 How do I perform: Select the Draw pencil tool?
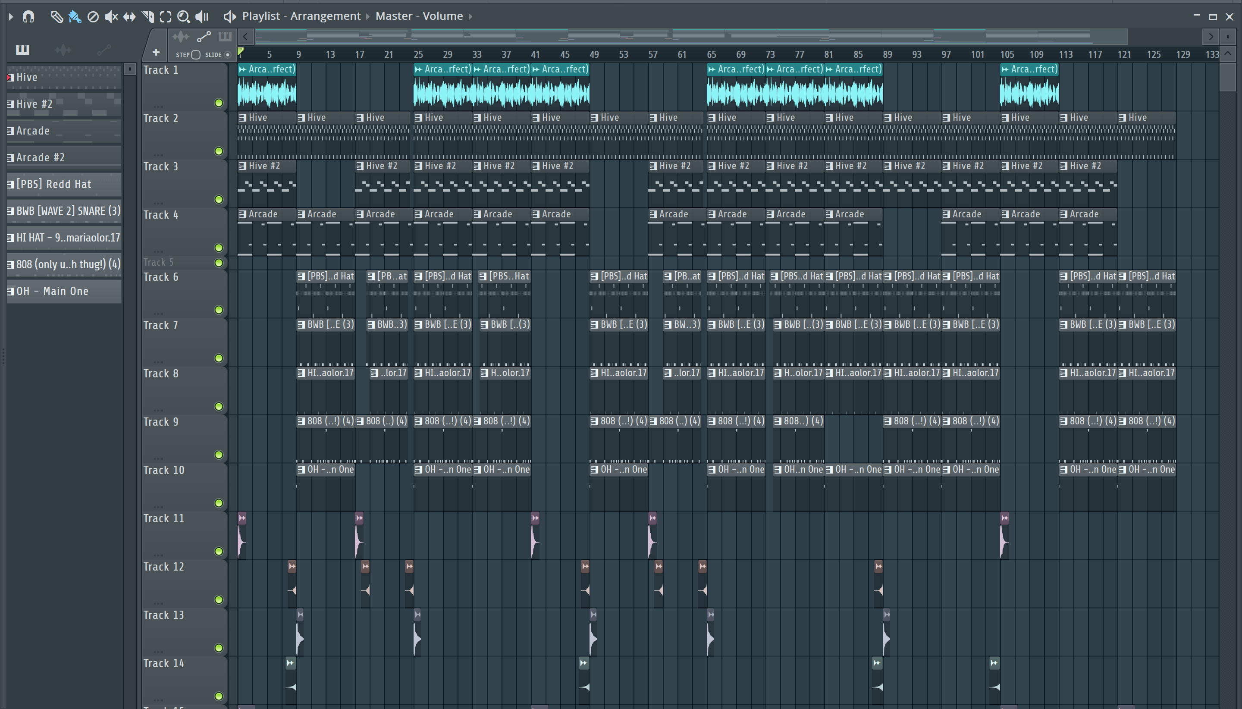[x=56, y=17]
